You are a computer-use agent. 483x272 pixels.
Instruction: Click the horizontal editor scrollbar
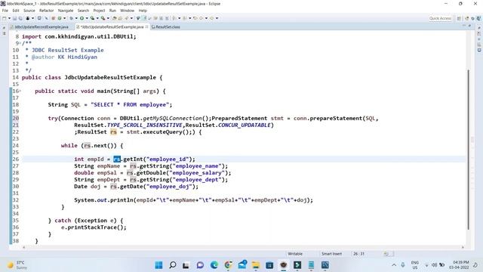point(243,247)
